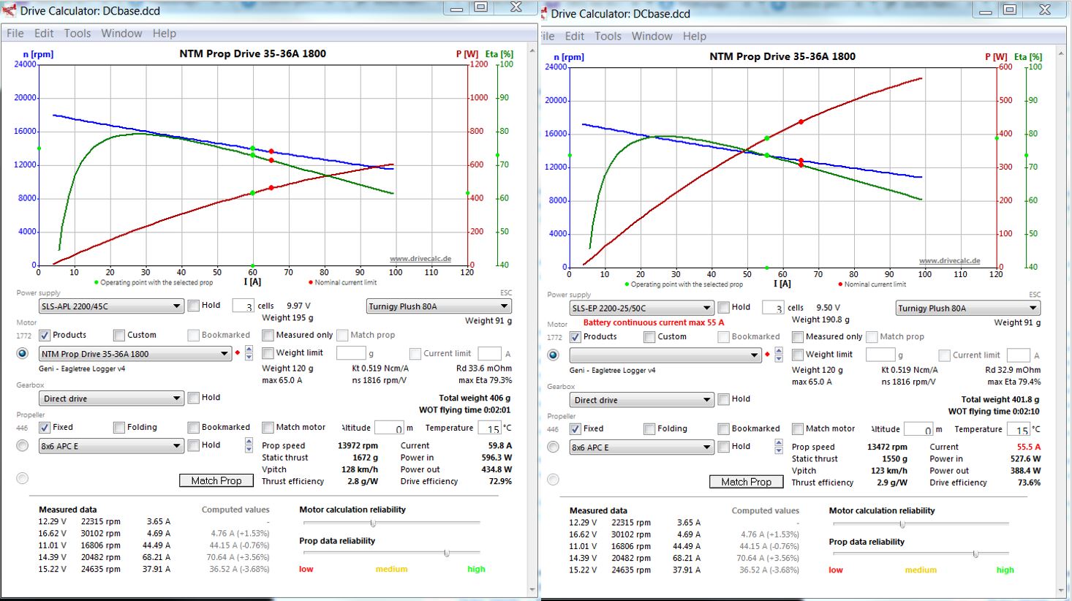
Task: Open the Help menu in right window
Action: [x=694, y=37]
